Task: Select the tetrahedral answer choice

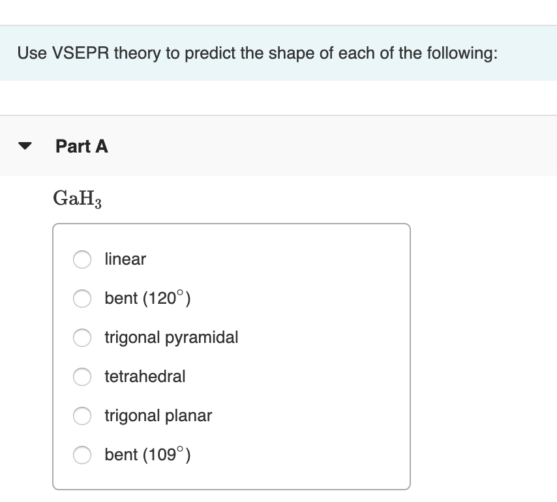Action: point(82,377)
